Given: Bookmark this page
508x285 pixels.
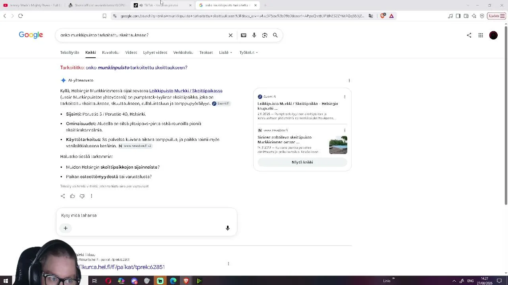Looking at the screenshot, I should click(x=104, y=16).
